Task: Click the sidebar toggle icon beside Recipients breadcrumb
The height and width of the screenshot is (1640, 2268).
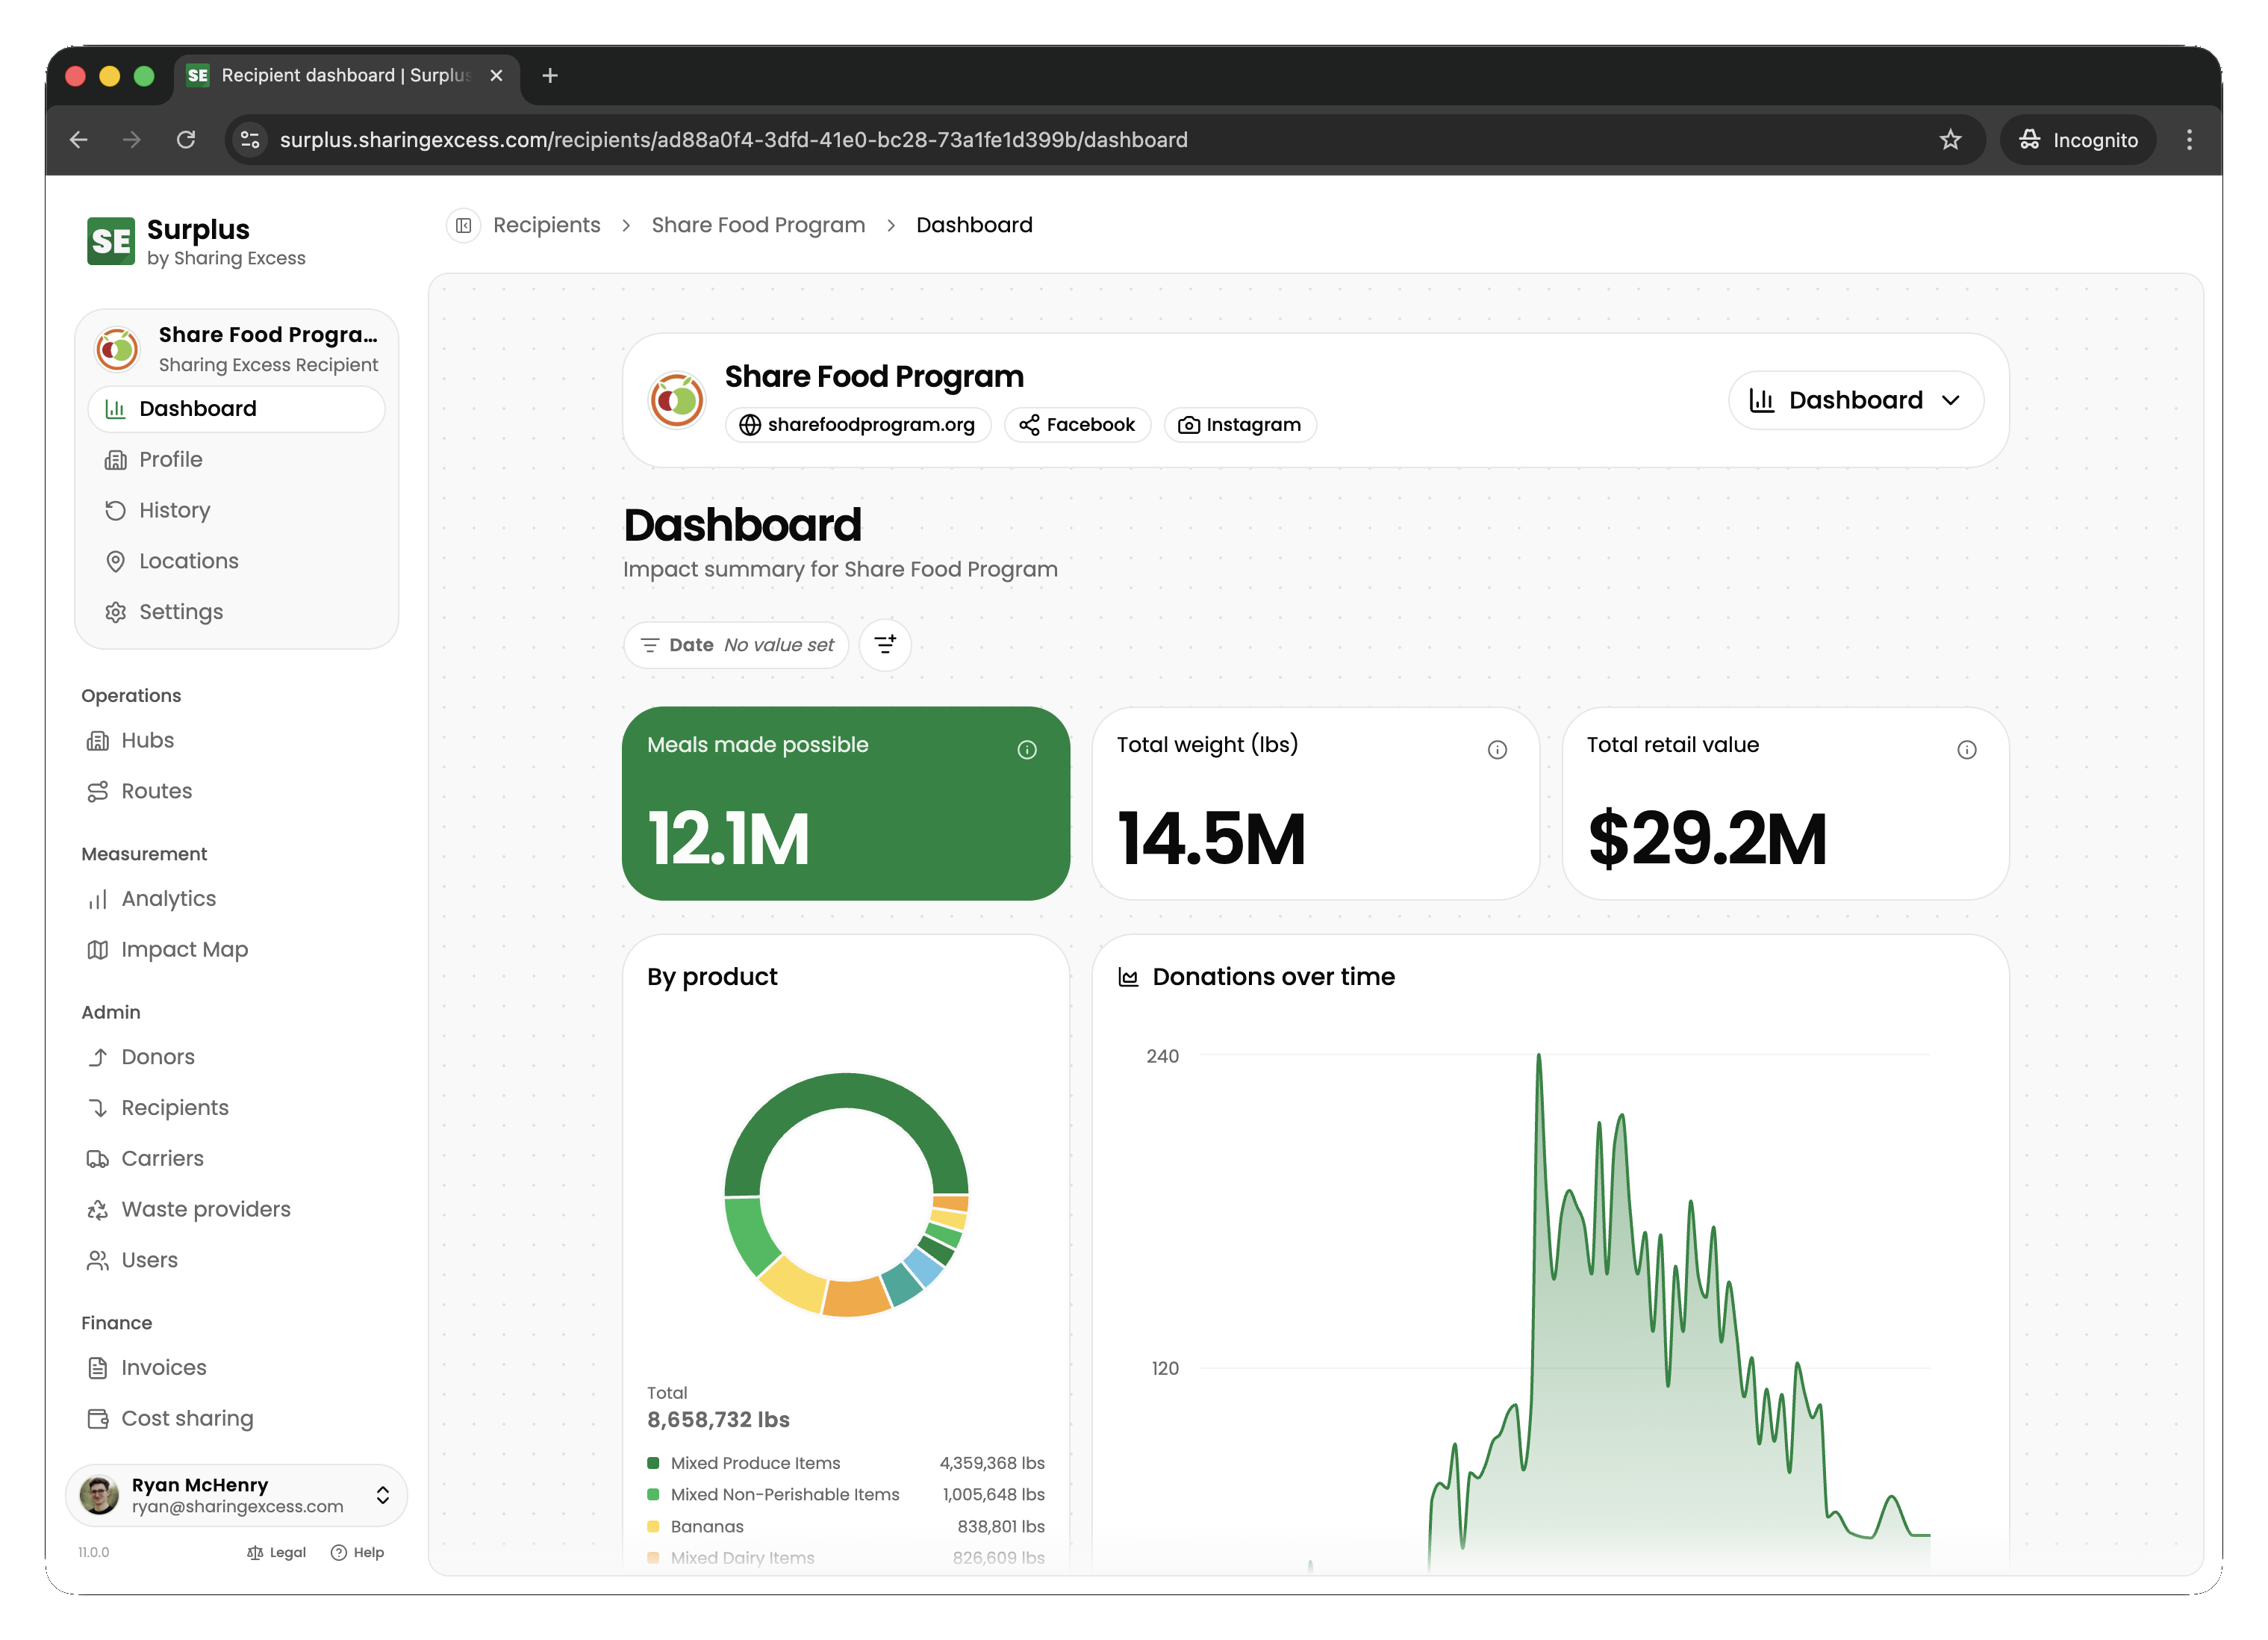Action: (463, 225)
